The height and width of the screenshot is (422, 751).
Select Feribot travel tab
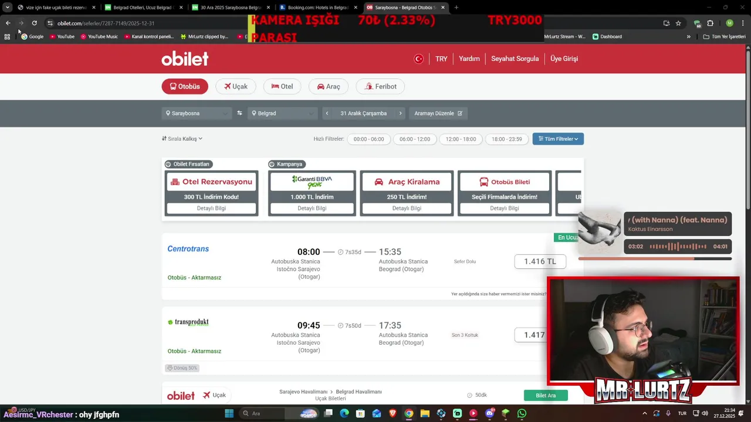coord(380,86)
